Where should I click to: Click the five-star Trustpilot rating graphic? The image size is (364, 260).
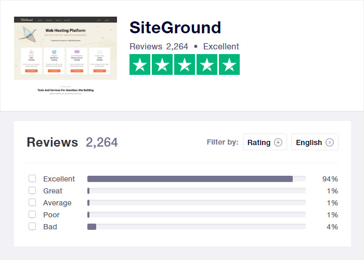click(185, 64)
